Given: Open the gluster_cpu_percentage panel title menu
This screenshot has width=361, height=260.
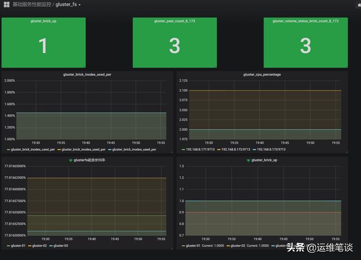Looking at the screenshot, I should [262, 75].
